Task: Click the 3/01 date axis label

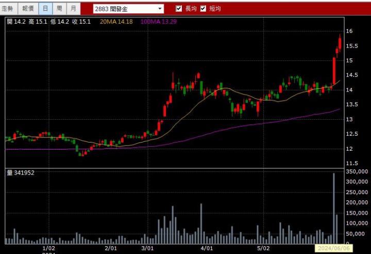Action: [147, 248]
